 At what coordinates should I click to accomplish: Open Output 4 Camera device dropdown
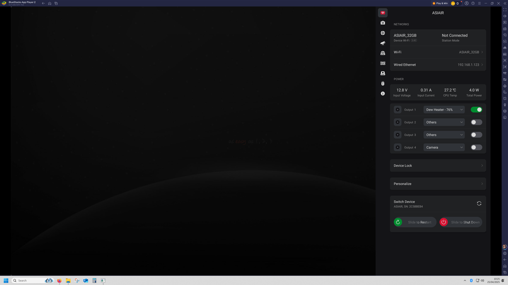click(x=444, y=147)
